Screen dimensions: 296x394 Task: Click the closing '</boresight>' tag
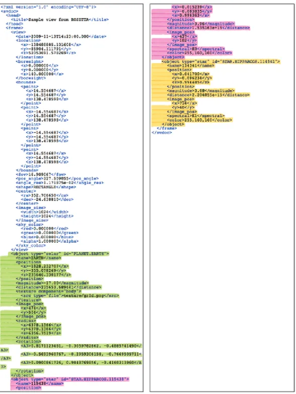tap(31, 78)
